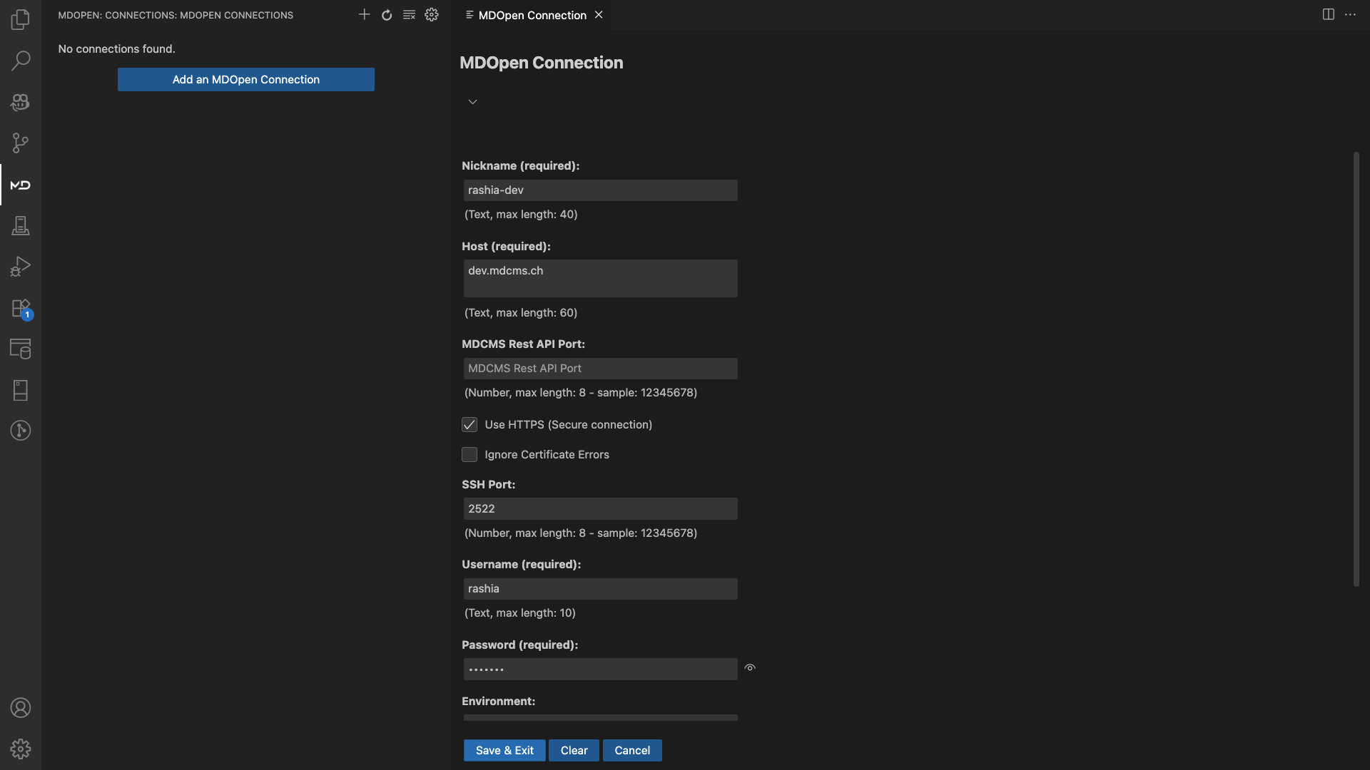Viewport: 1370px width, 770px height.
Task: Uncheck Use HTTPS secure connection
Action: 470,425
